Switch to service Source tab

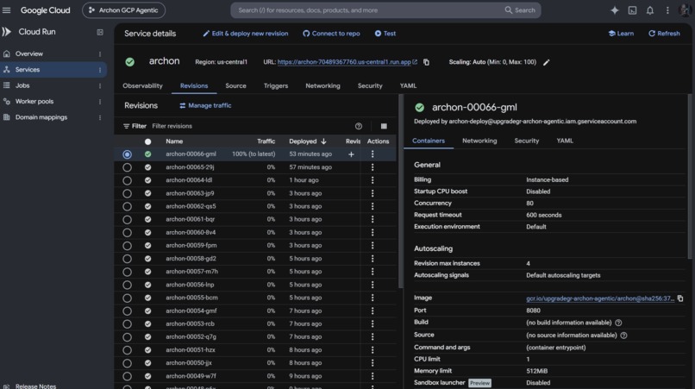[x=235, y=86]
